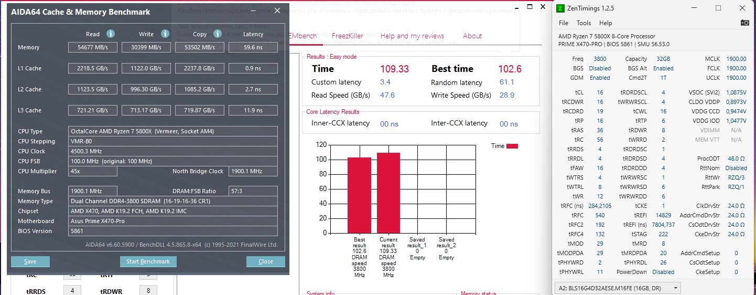Screen dimensions: 756x295
Task: Click the Memory Copy 53502 MB/s field
Action: (x=200, y=47)
